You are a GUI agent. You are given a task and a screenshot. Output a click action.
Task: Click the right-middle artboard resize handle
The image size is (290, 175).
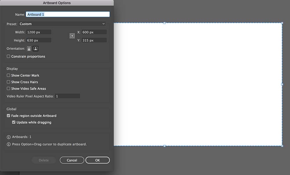282,84
